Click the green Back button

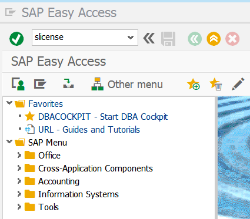(195, 39)
